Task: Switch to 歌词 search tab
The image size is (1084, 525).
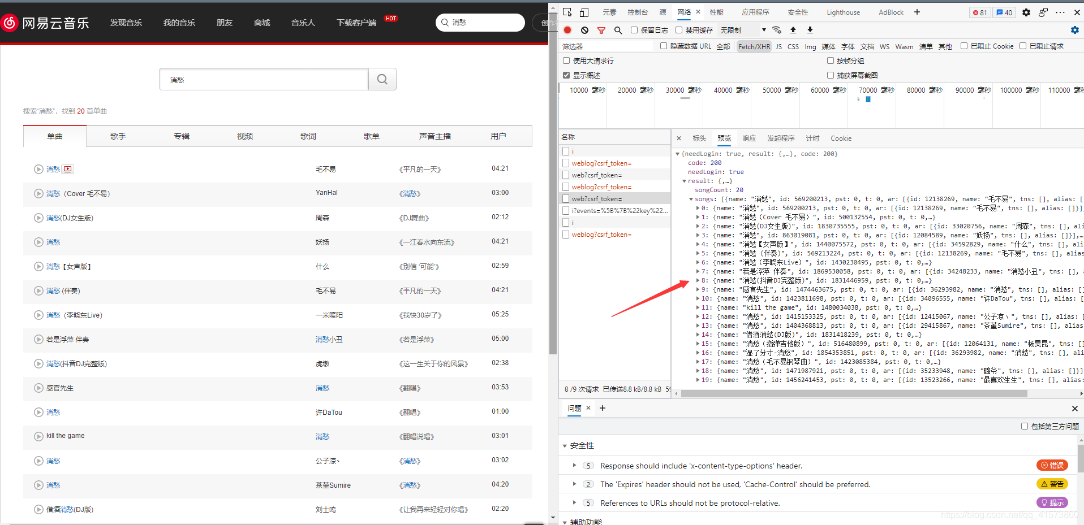Action: coord(308,136)
